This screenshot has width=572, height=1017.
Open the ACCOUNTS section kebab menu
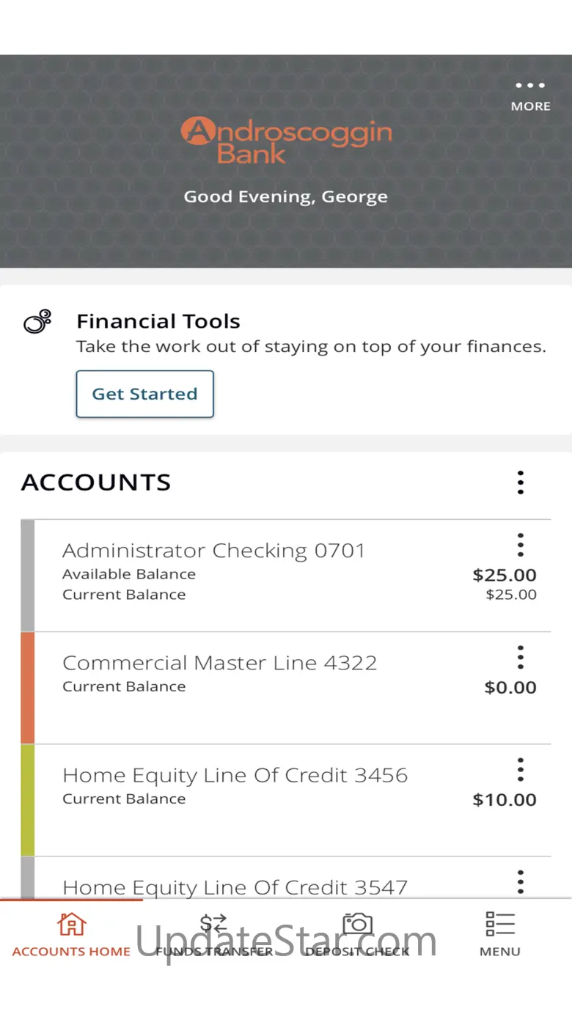tap(520, 482)
